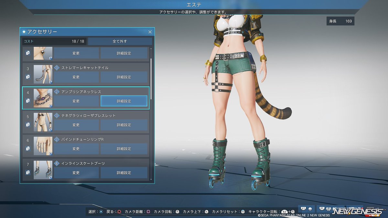Click copy icon on slot 7 row
This screenshot has width=388, height=218.
[x=28, y=172]
